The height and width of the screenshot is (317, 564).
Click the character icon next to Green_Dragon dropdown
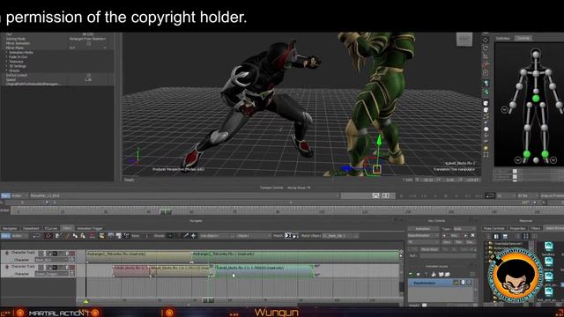pos(72,274)
